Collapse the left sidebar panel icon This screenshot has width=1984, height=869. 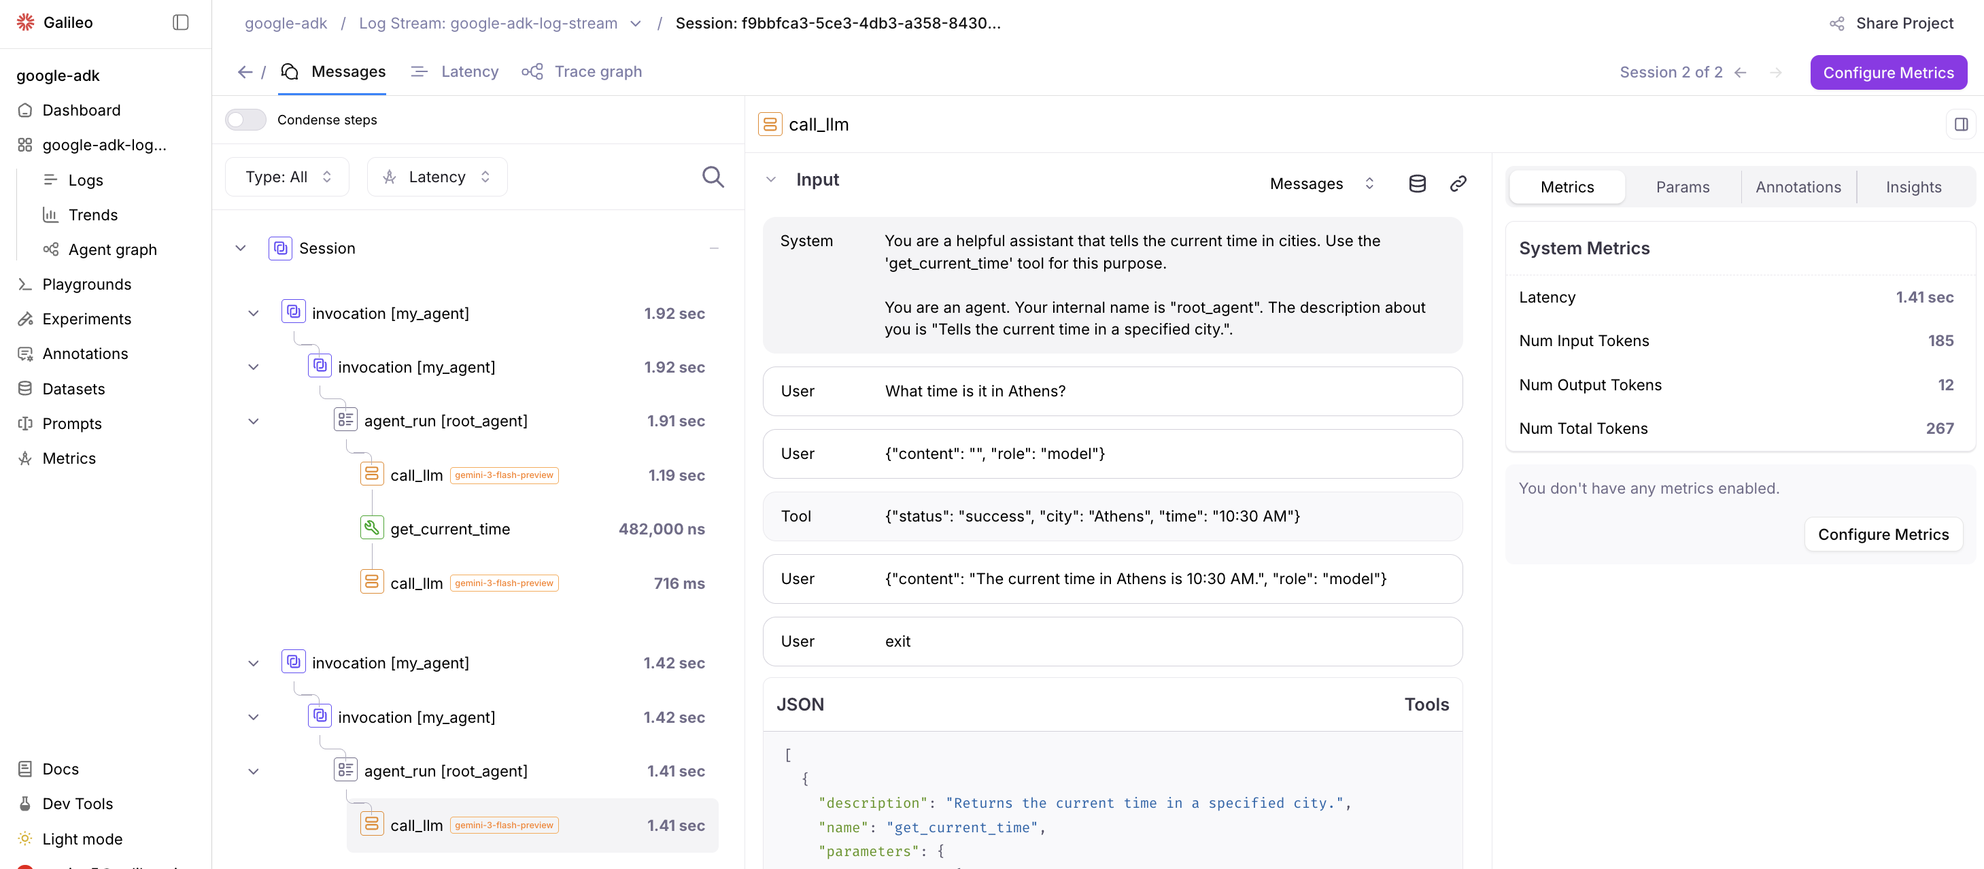180,22
